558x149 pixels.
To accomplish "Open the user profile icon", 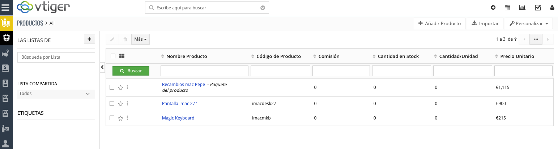I will pyautogui.click(x=552, y=8).
